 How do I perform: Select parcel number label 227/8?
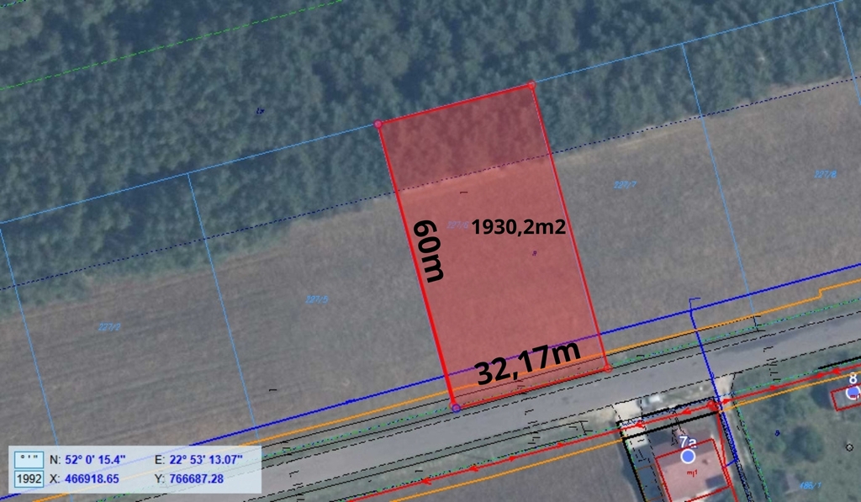pyautogui.click(x=826, y=174)
